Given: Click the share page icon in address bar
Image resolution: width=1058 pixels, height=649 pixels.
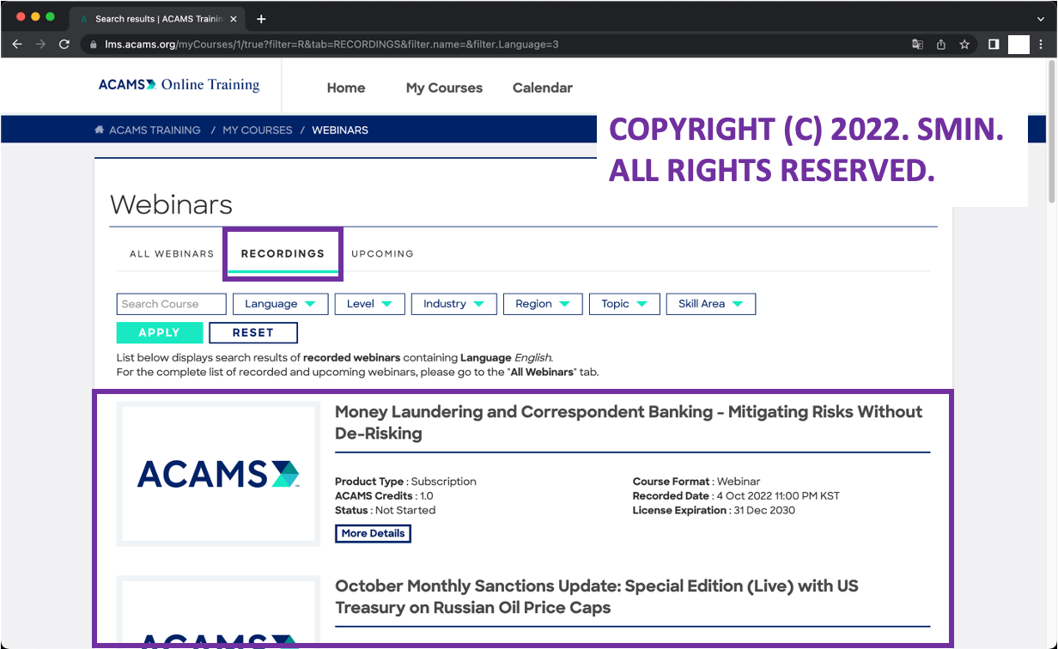Looking at the screenshot, I should tap(941, 45).
